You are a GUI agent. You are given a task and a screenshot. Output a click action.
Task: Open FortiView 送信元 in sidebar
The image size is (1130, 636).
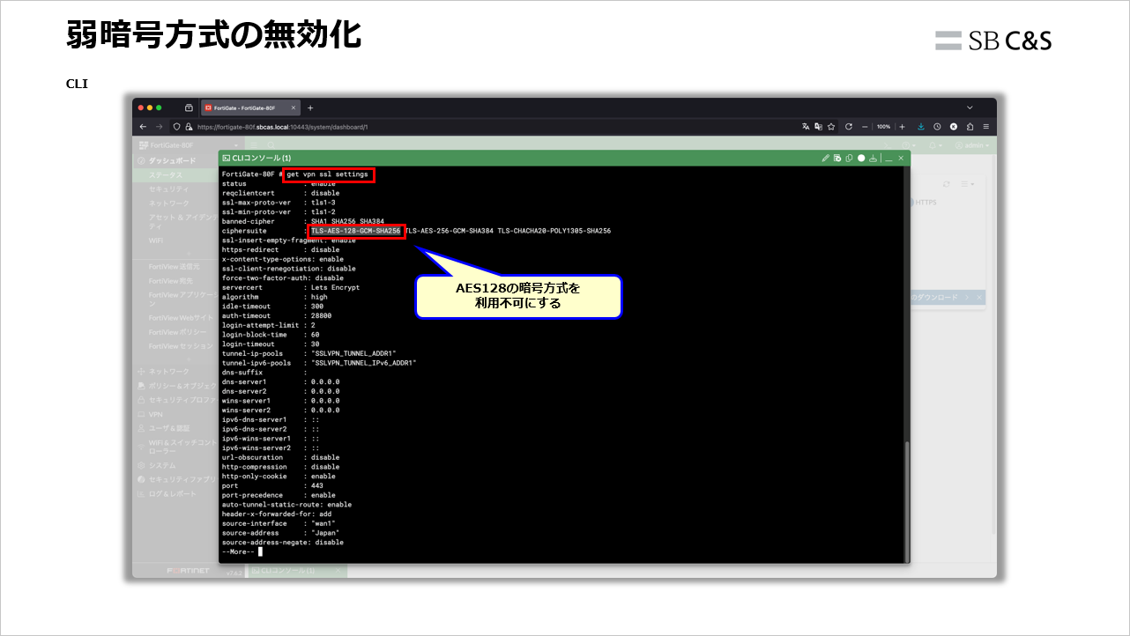(x=175, y=266)
